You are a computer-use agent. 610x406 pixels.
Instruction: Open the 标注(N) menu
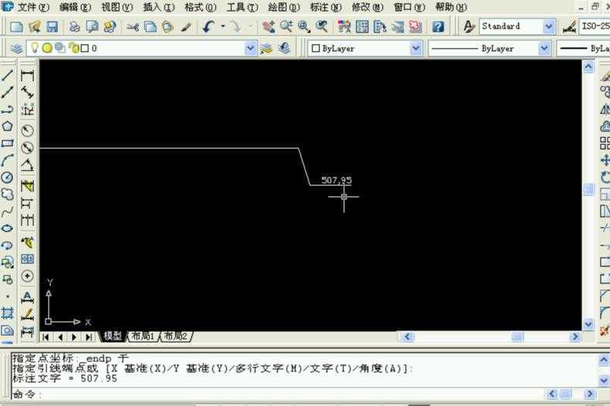click(x=325, y=7)
